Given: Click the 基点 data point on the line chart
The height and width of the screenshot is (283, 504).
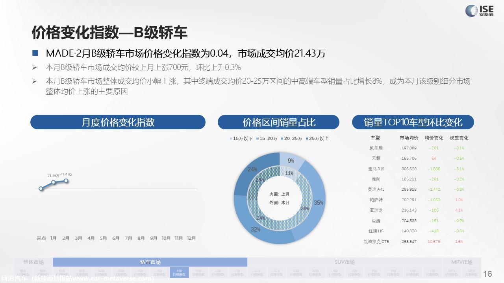Looking at the screenshot, I should (41, 189).
